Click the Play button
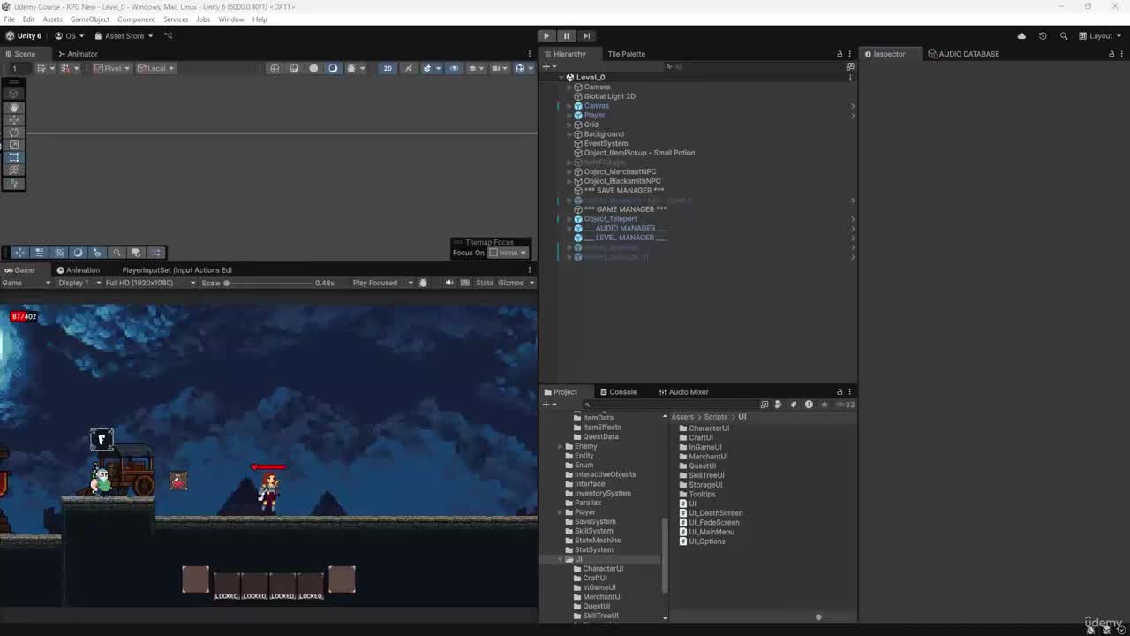Viewport: 1130px width, 636px height. pos(546,36)
